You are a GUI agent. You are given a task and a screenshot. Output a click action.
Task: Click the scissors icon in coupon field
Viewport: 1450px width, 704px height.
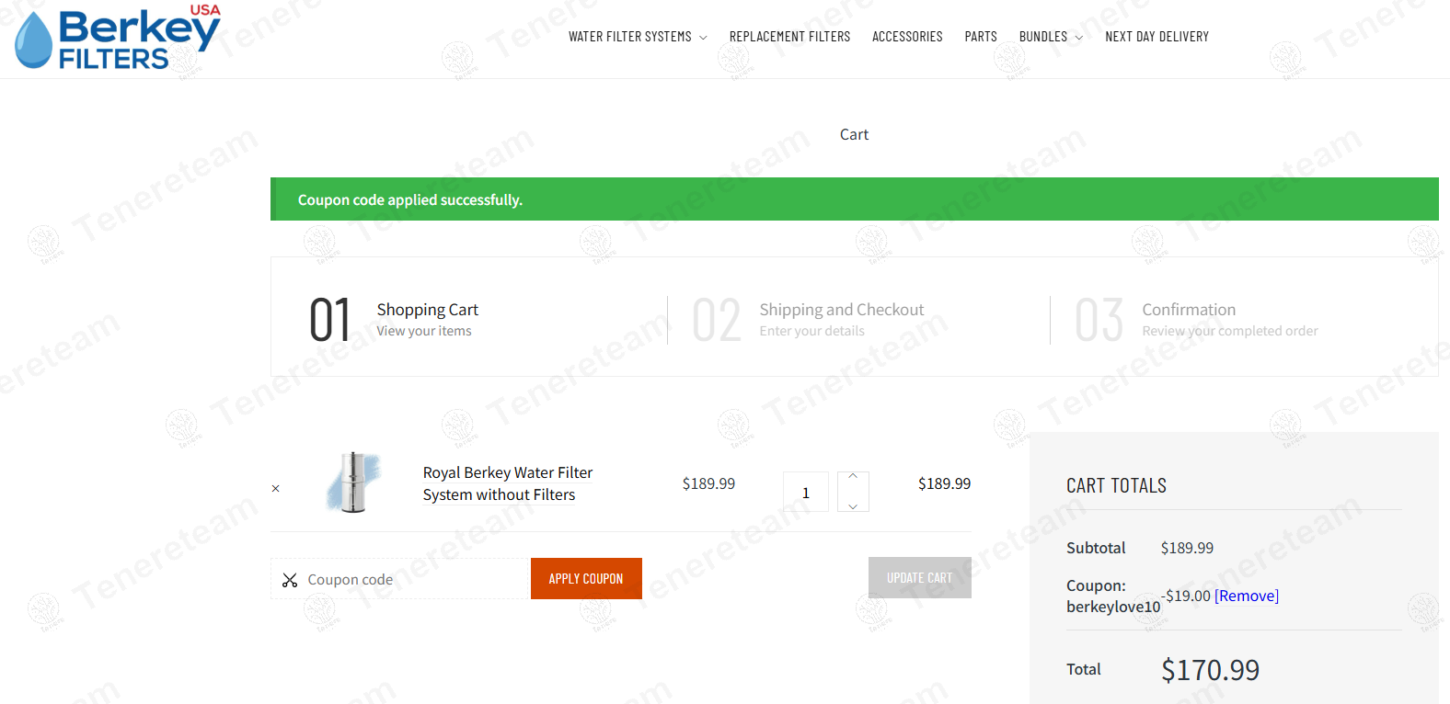[x=290, y=580]
